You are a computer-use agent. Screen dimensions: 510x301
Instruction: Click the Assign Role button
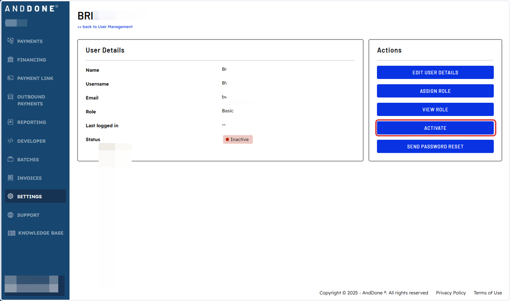click(435, 91)
